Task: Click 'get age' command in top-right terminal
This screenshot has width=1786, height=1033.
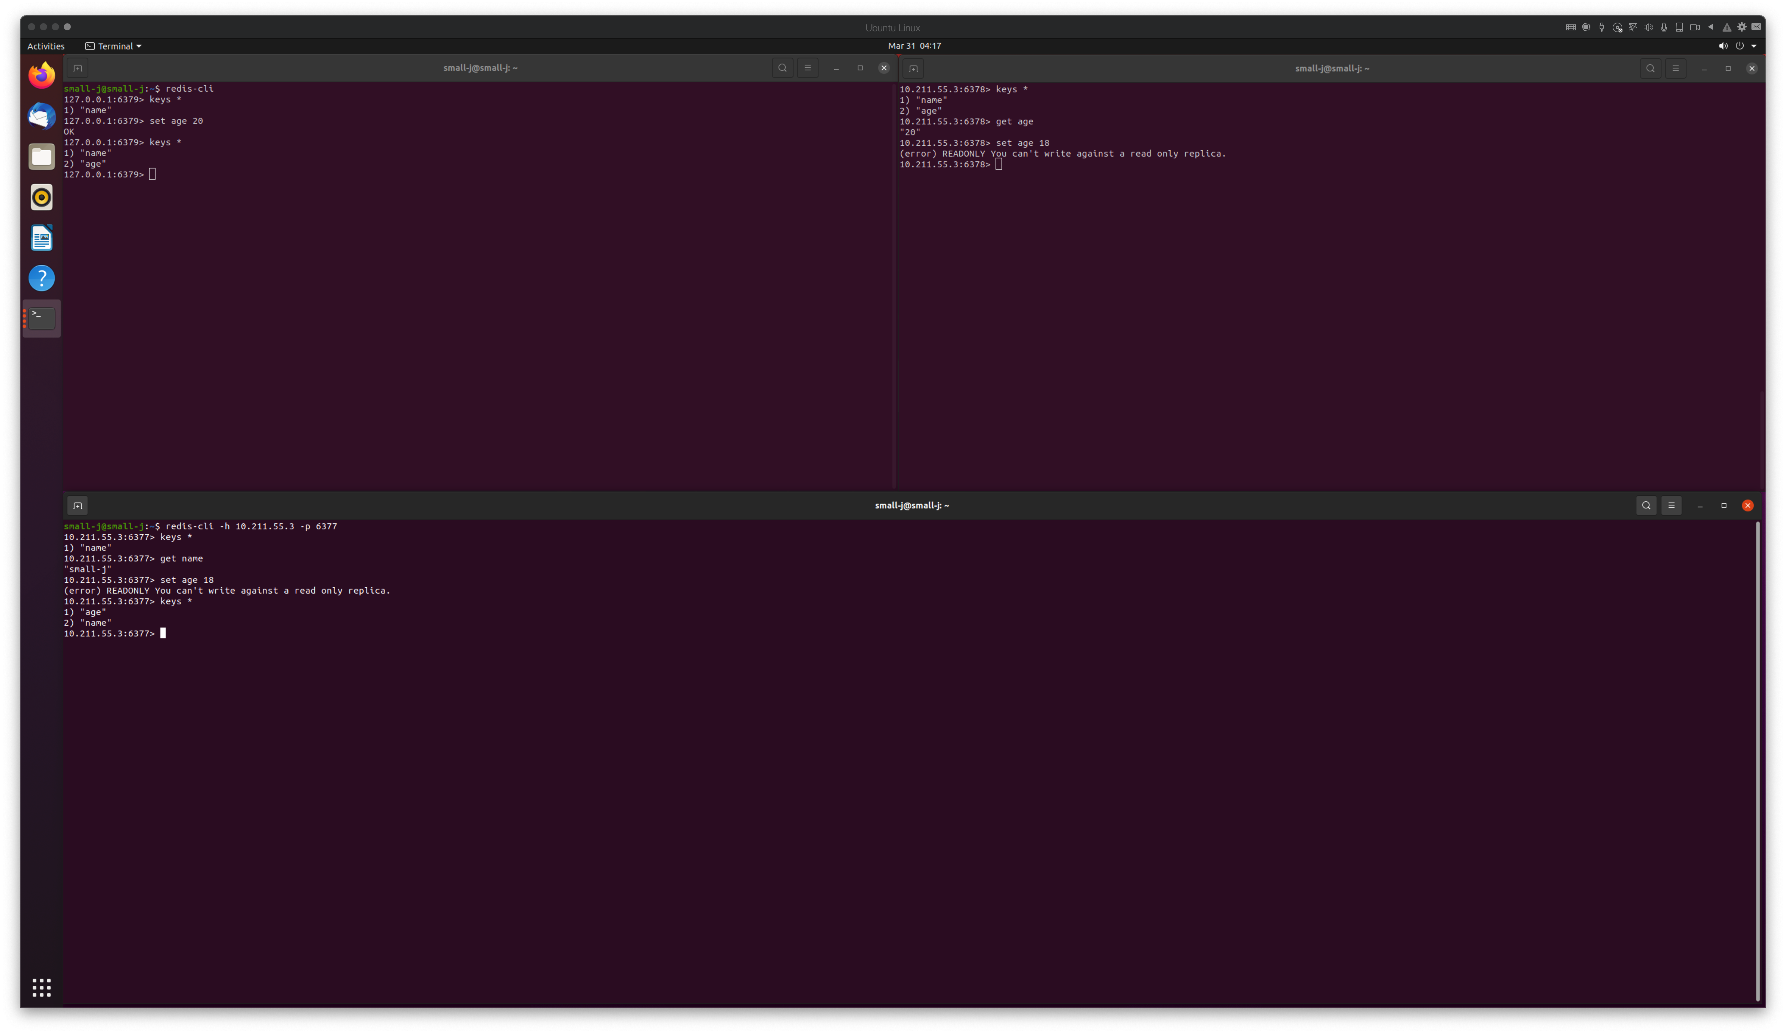Action: (1014, 122)
